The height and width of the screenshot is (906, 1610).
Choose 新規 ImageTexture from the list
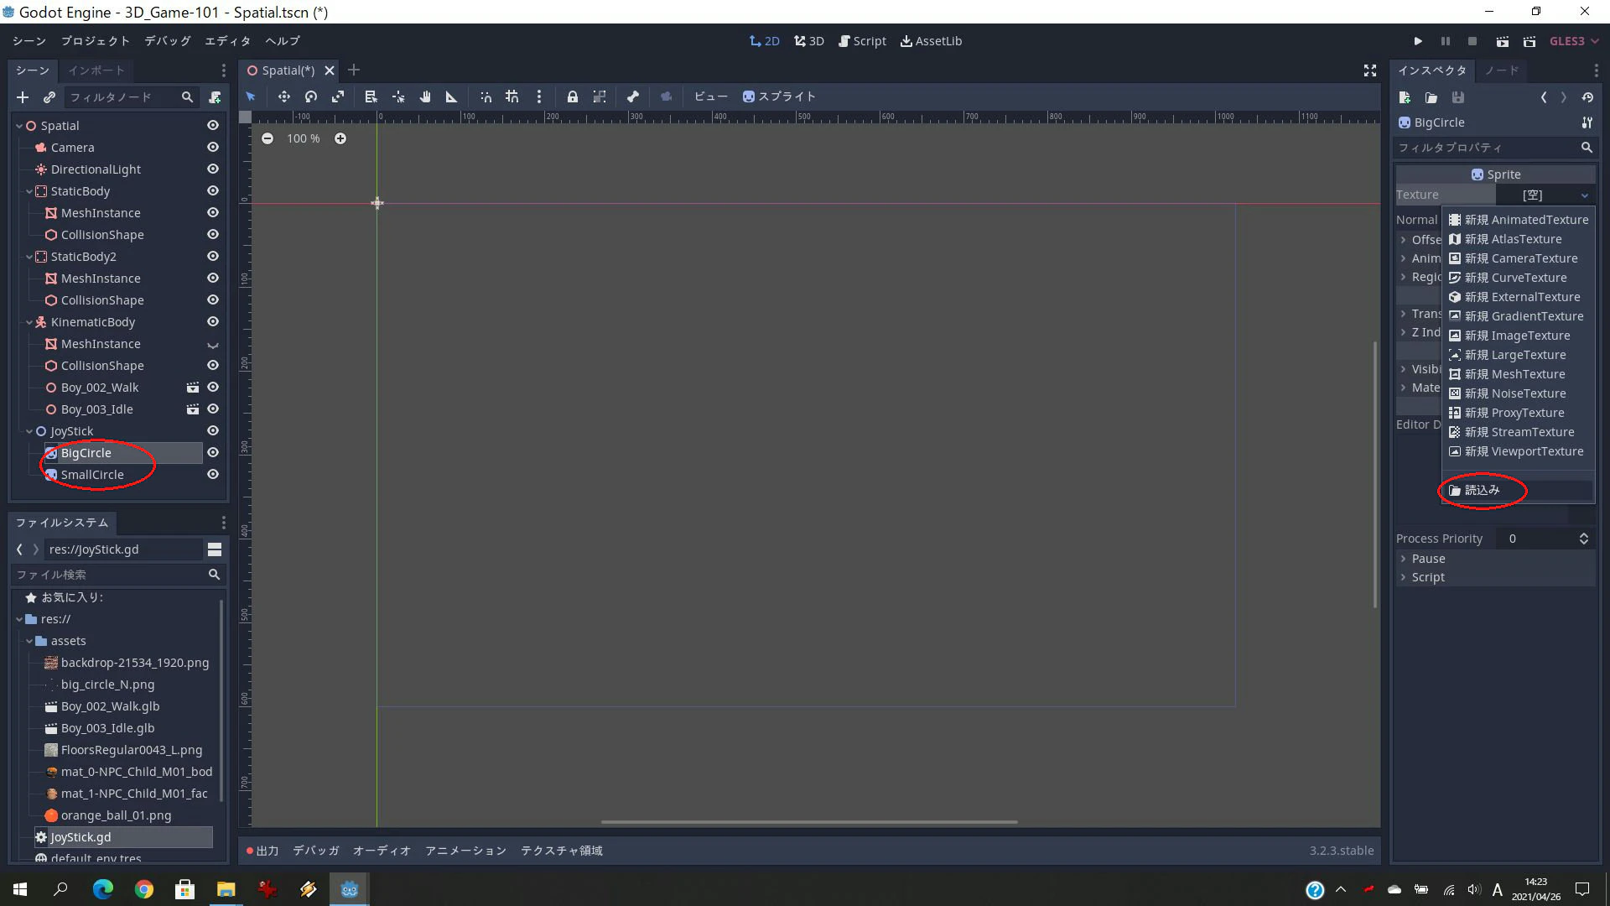(x=1519, y=336)
